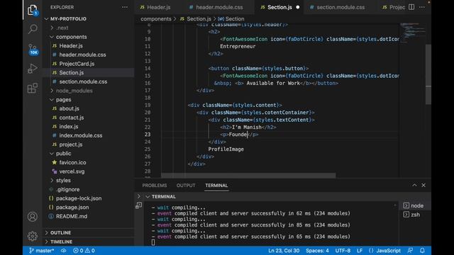Viewport: 454px width, 255px height.
Task: Click components in the breadcrumb
Action: 156,19
